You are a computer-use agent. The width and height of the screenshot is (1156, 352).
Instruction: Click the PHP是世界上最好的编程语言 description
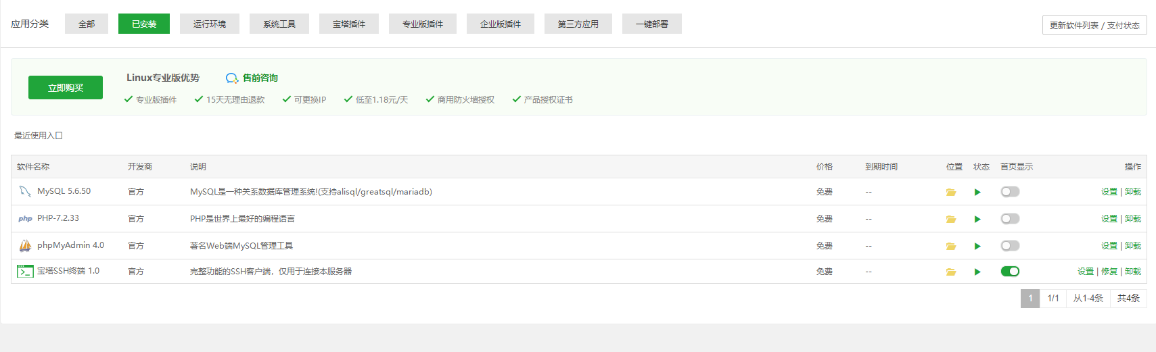[242, 219]
